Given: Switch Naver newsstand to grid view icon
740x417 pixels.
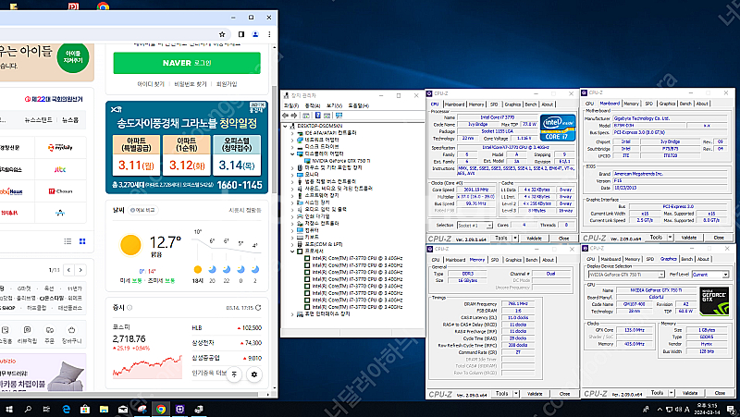Looking at the screenshot, I should 82,241.
